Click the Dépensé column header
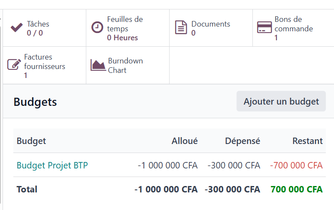Image resolution: width=334 pixels, height=210 pixels. coord(243,141)
